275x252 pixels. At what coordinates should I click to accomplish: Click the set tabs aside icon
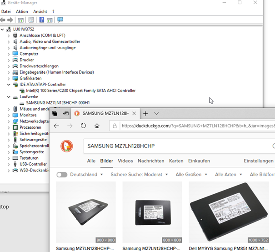click(x=66, y=113)
